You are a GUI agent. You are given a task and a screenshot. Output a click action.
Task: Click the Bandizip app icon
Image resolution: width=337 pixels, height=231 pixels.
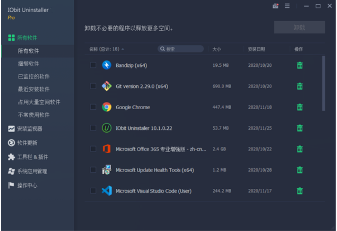click(107, 65)
